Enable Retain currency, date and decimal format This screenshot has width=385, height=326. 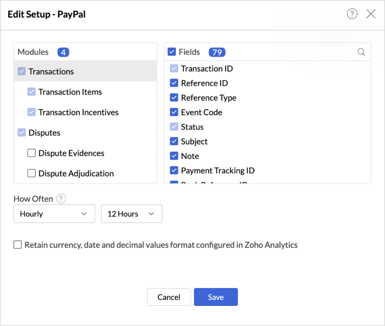click(x=18, y=245)
